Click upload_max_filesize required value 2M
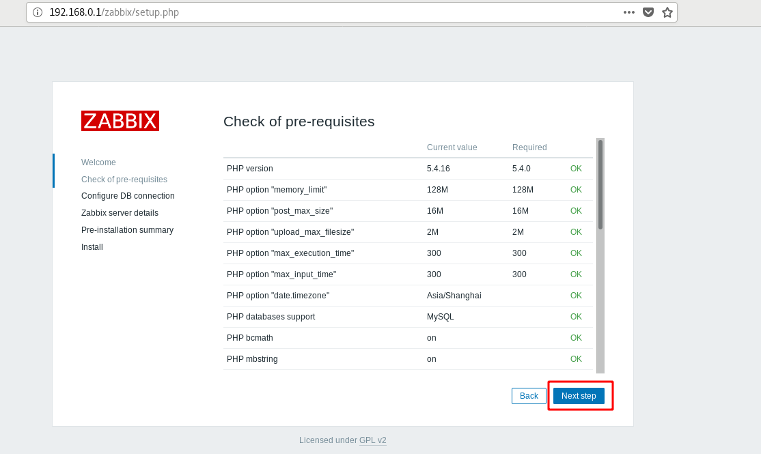 (x=518, y=232)
